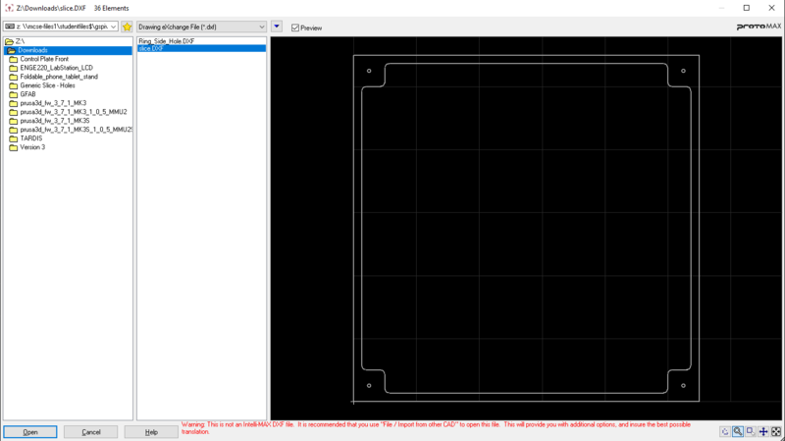Click the TARDIS folder icon

tap(14, 138)
